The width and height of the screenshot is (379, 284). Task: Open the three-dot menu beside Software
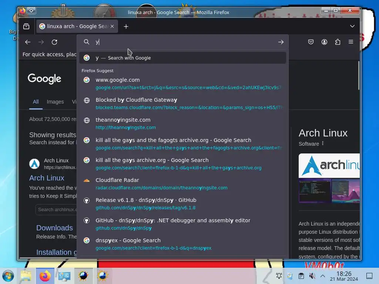[x=323, y=143]
